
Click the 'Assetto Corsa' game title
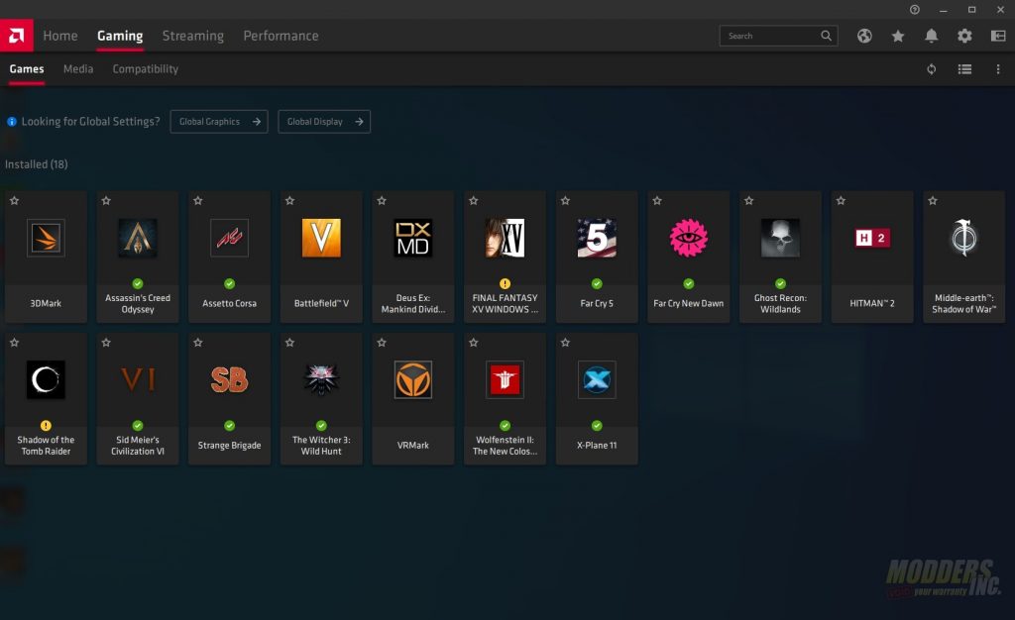(x=230, y=303)
